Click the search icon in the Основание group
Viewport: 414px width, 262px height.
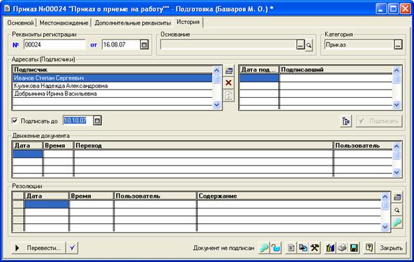coord(309,45)
